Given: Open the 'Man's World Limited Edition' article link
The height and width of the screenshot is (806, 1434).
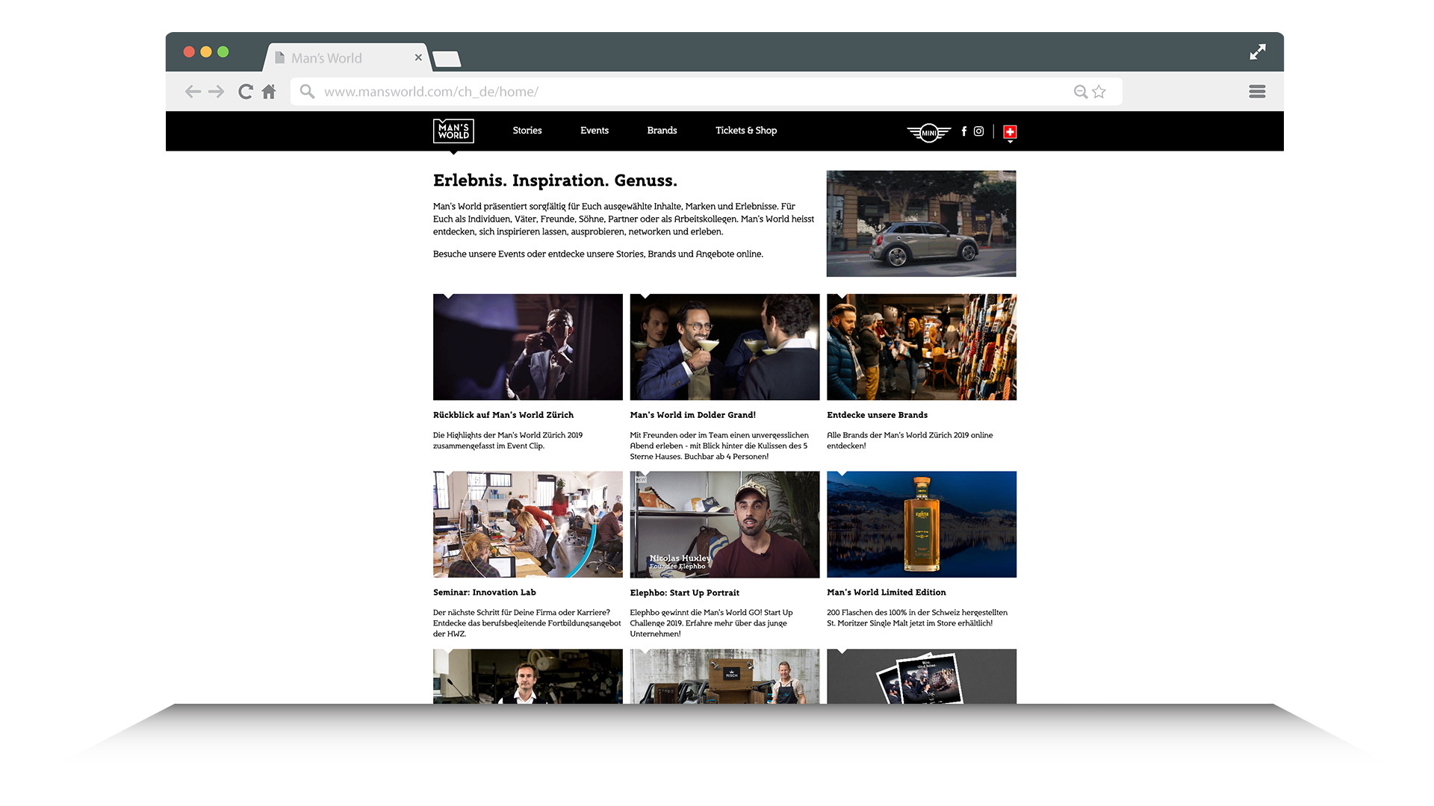Looking at the screenshot, I should click(x=886, y=593).
